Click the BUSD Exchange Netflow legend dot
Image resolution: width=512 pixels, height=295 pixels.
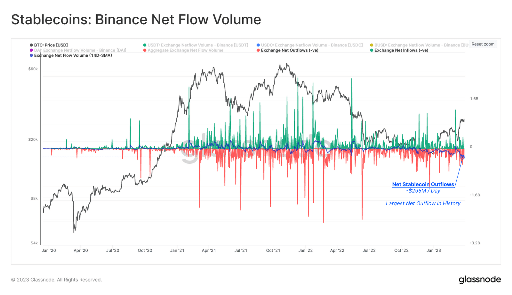[371, 45]
